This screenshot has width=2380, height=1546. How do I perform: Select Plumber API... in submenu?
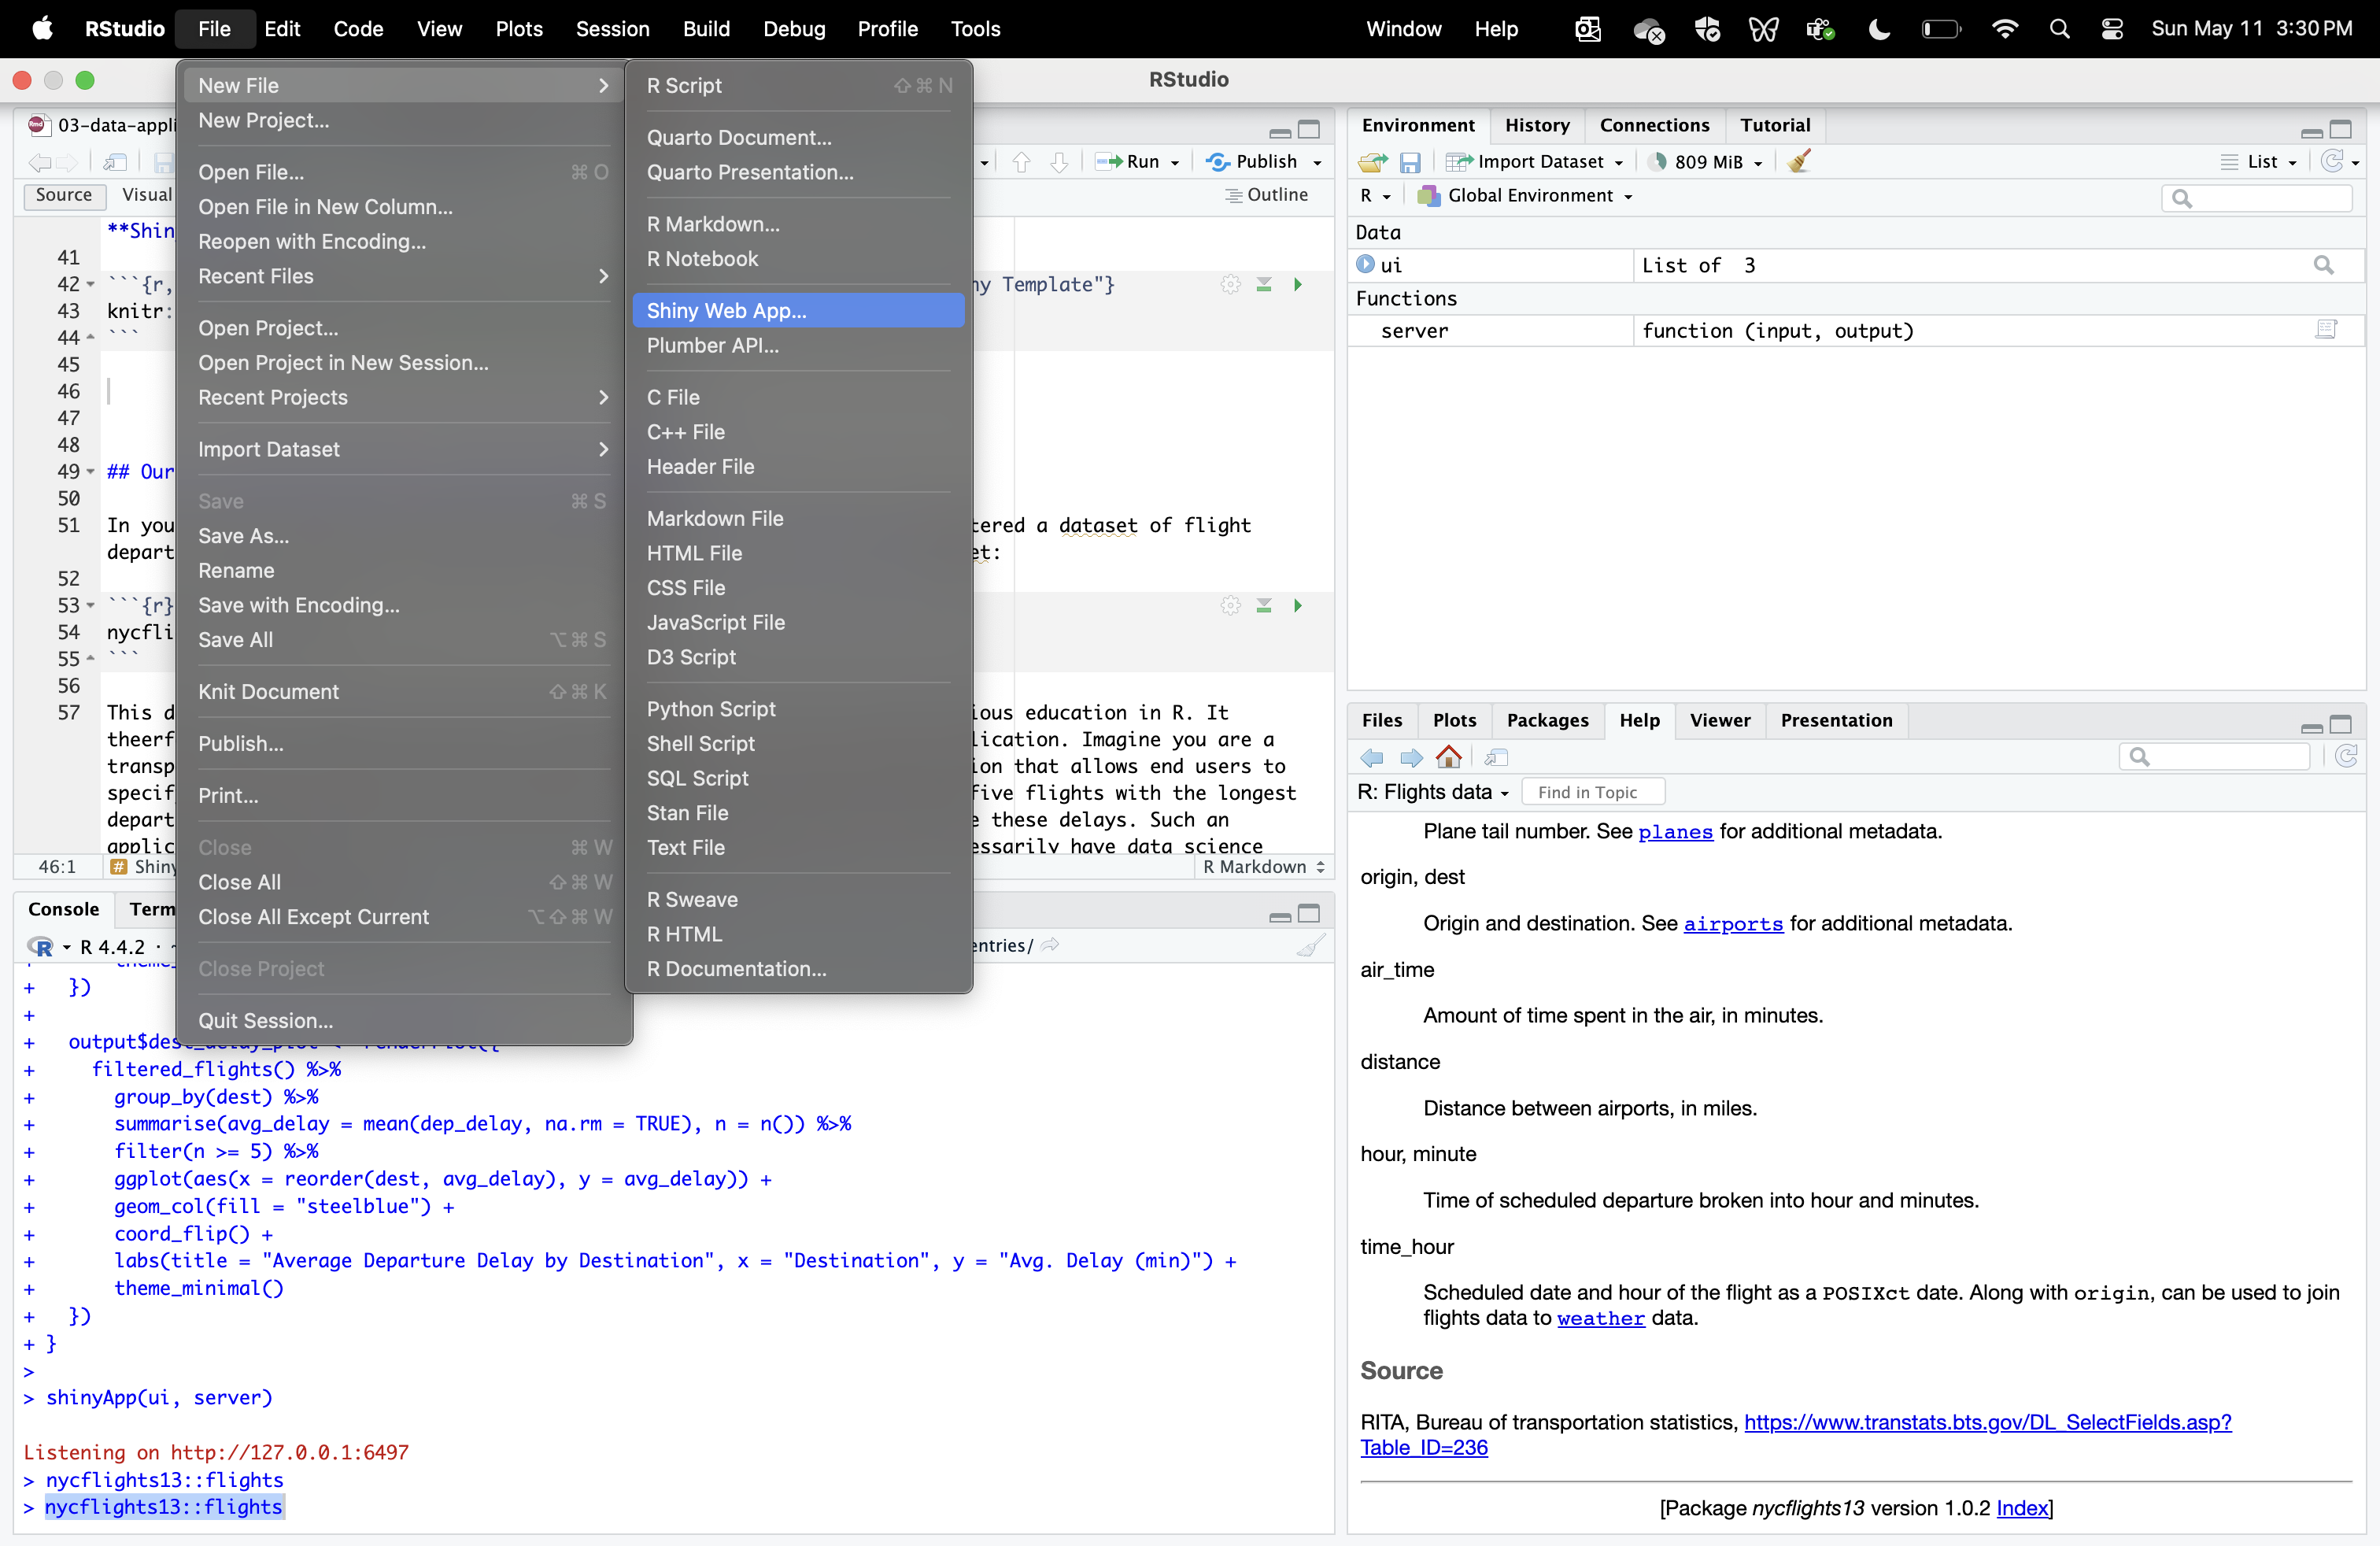798,345
